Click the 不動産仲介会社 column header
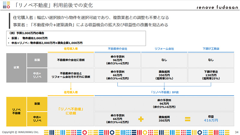The height and width of the screenshot is (135, 240). coord(118,49)
